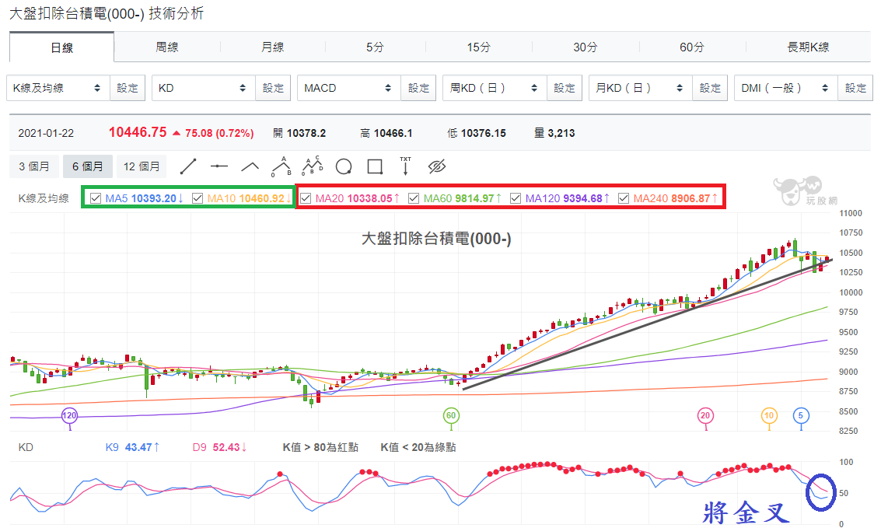This screenshot has height=528, width=881.
Task: Click 設定 next to the MACD dropdown
Action: pos(418,88)
